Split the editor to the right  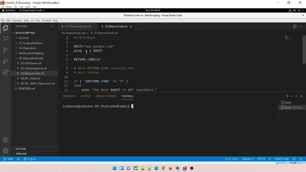[x=295, y=26]
